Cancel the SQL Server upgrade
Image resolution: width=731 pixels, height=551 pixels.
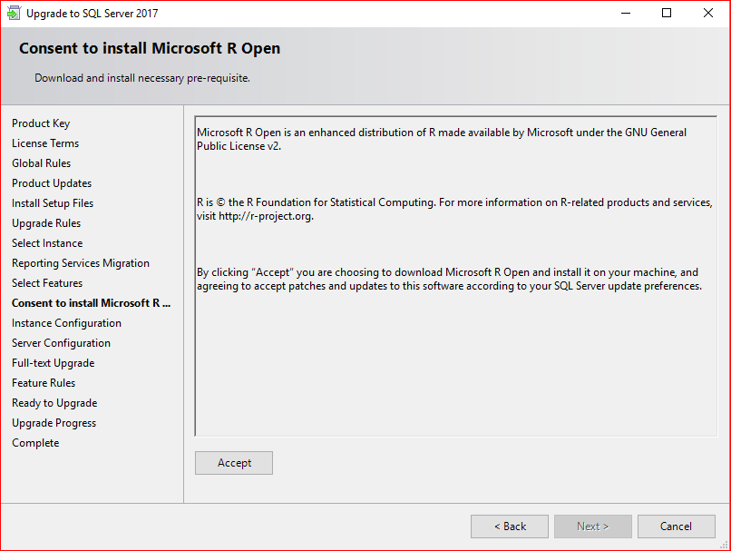coord(676,526)
